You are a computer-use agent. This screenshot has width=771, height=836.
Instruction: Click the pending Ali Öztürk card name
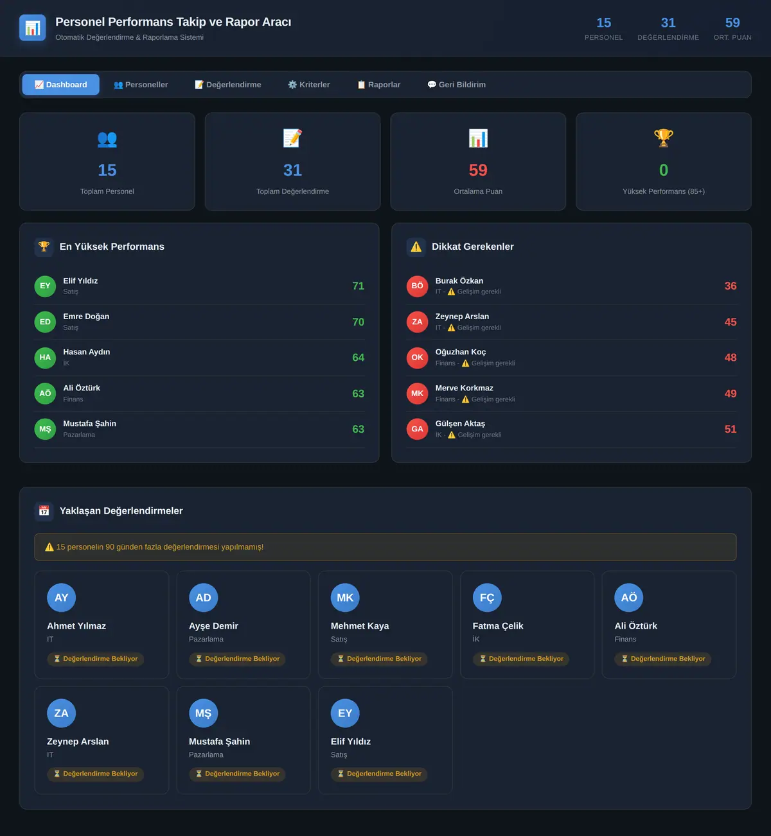[x=636, y=626]
